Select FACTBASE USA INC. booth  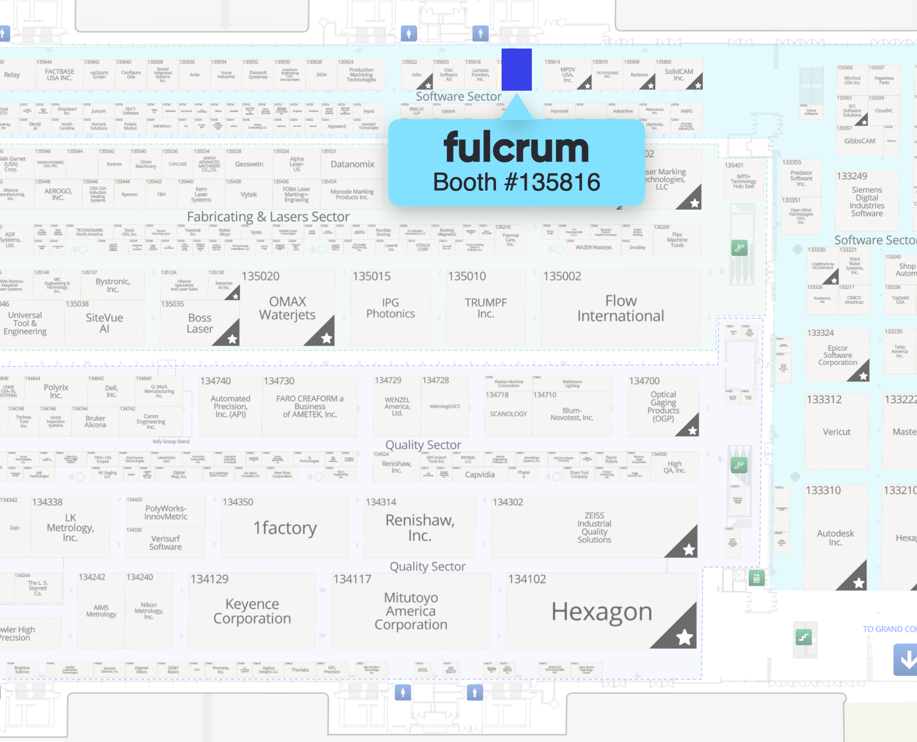click(59, 74)
